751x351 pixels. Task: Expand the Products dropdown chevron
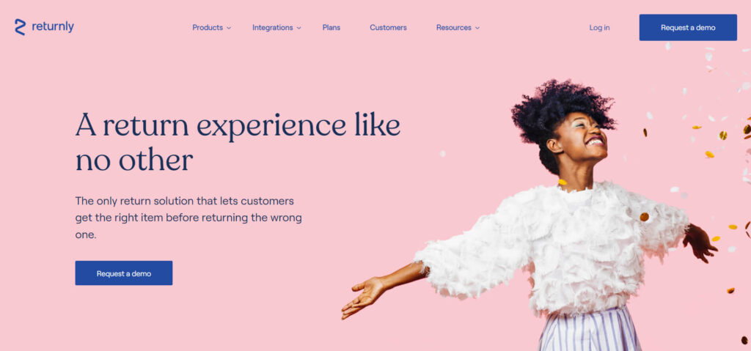(x=229, y=28)
